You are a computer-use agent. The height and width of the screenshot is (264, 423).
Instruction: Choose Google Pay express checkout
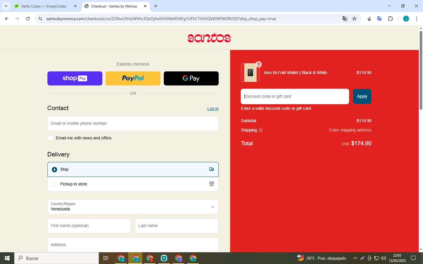coord(191,78)
